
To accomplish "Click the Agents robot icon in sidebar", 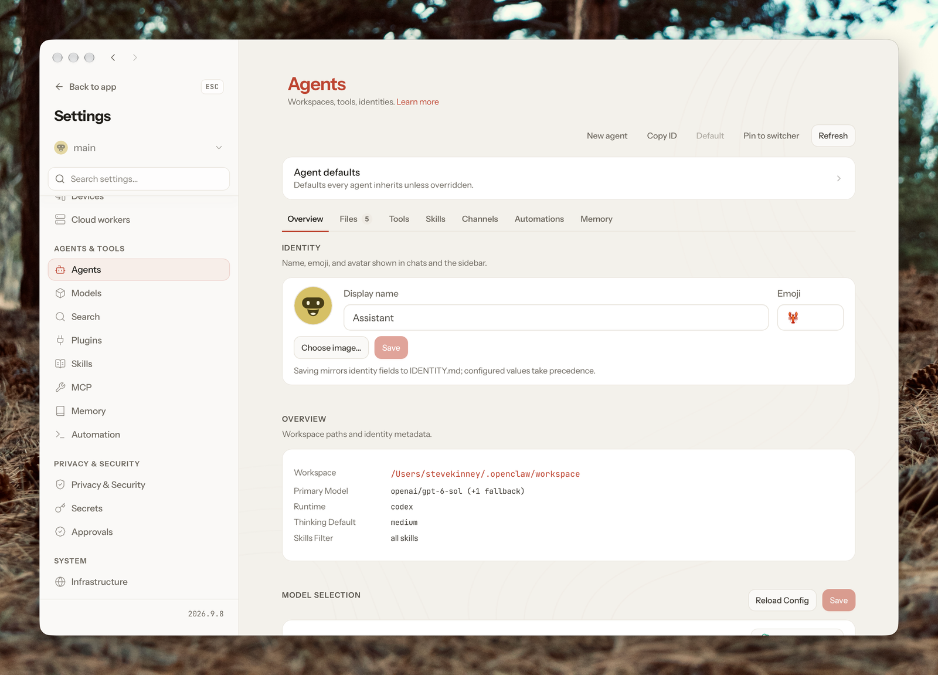I will point(60,270).
